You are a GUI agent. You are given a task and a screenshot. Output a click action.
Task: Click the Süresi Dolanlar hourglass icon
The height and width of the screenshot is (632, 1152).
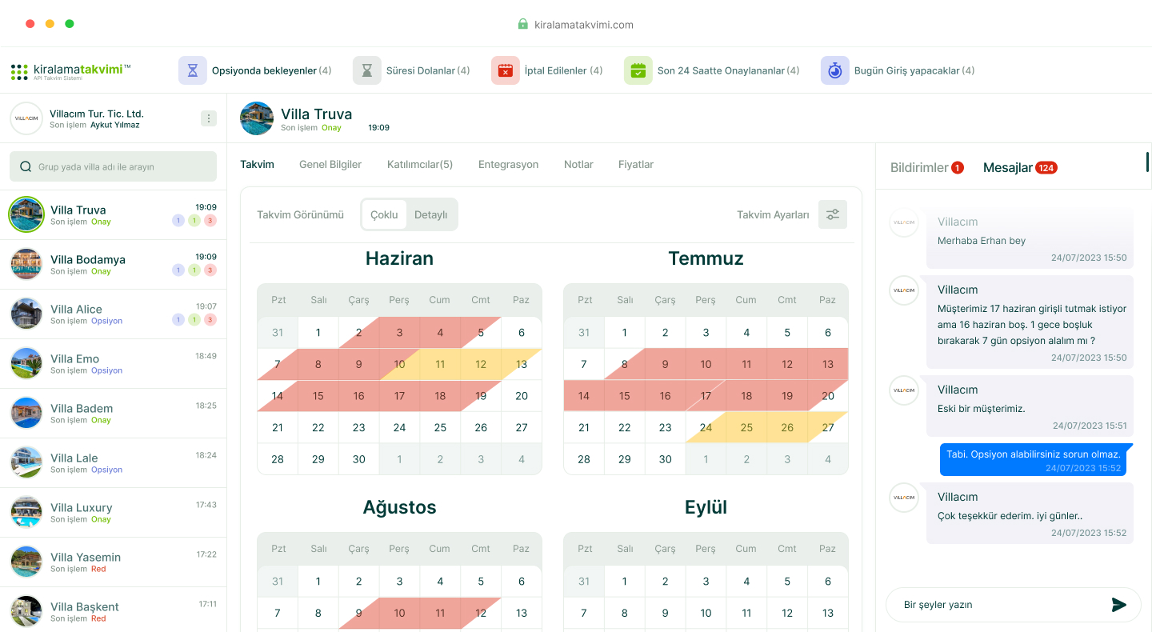pos(366,70)
